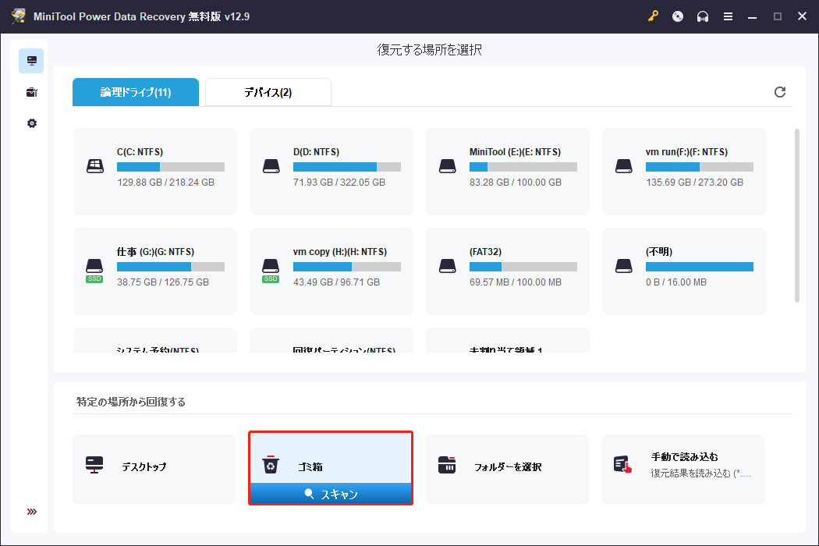Click the 手動で読み込む load icon
This screenshot has height=546, width=819.
point(622,465)
